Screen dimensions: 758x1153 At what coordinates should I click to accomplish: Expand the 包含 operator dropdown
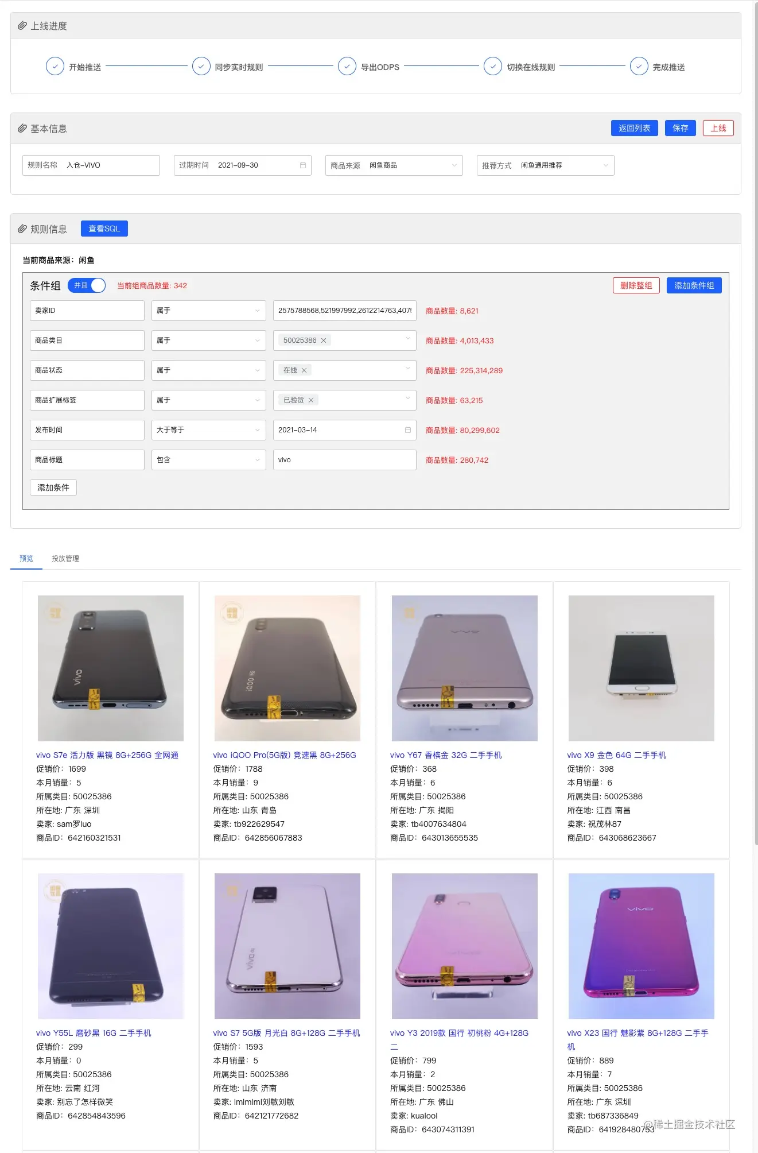point(209,460)
